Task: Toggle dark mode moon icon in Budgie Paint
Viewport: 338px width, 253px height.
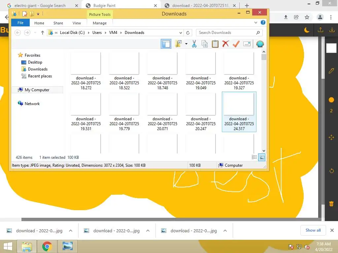Action: point(307,30)
